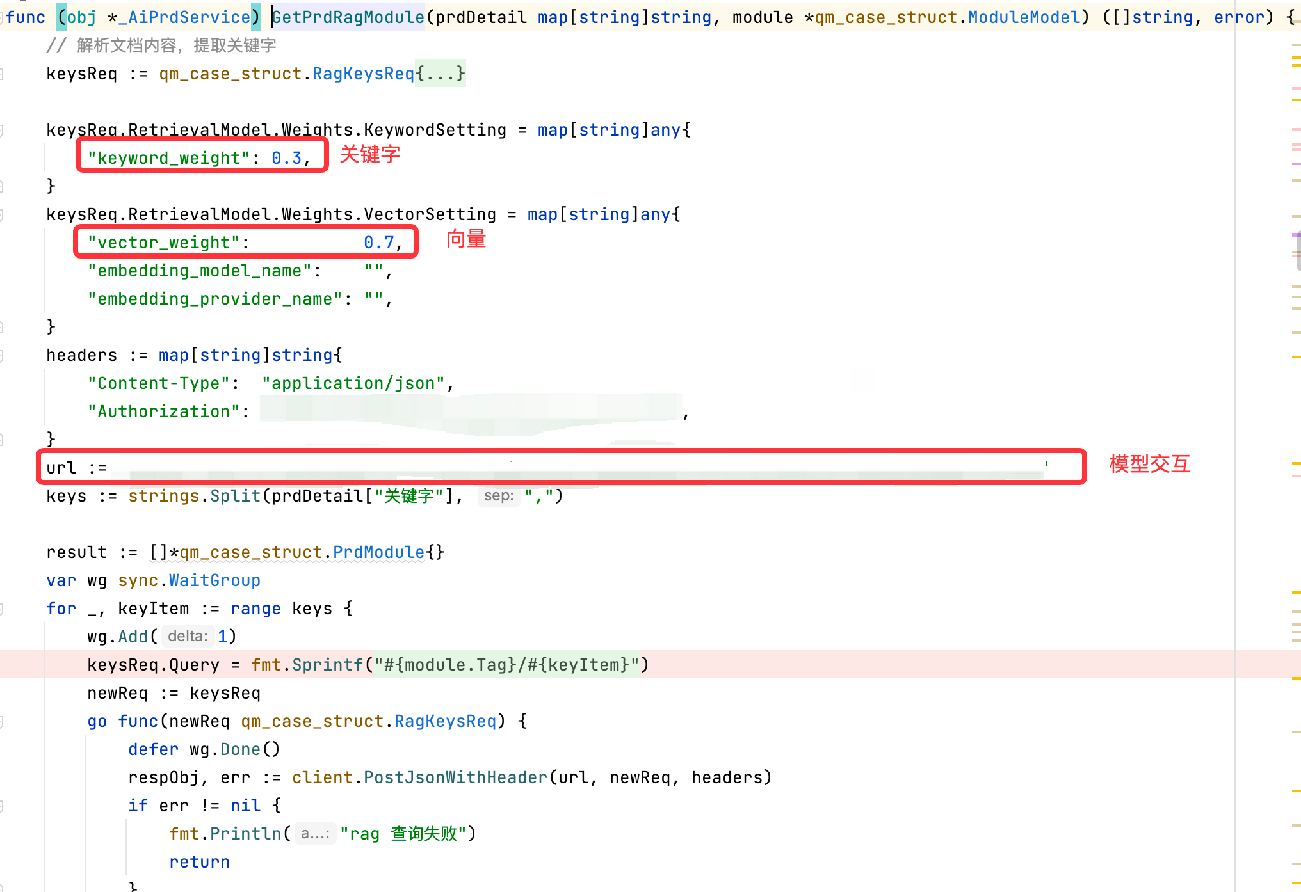1301x892 pixels.
Task: Place cursor on "vector_weight" key
Action: tap(164, 243)
